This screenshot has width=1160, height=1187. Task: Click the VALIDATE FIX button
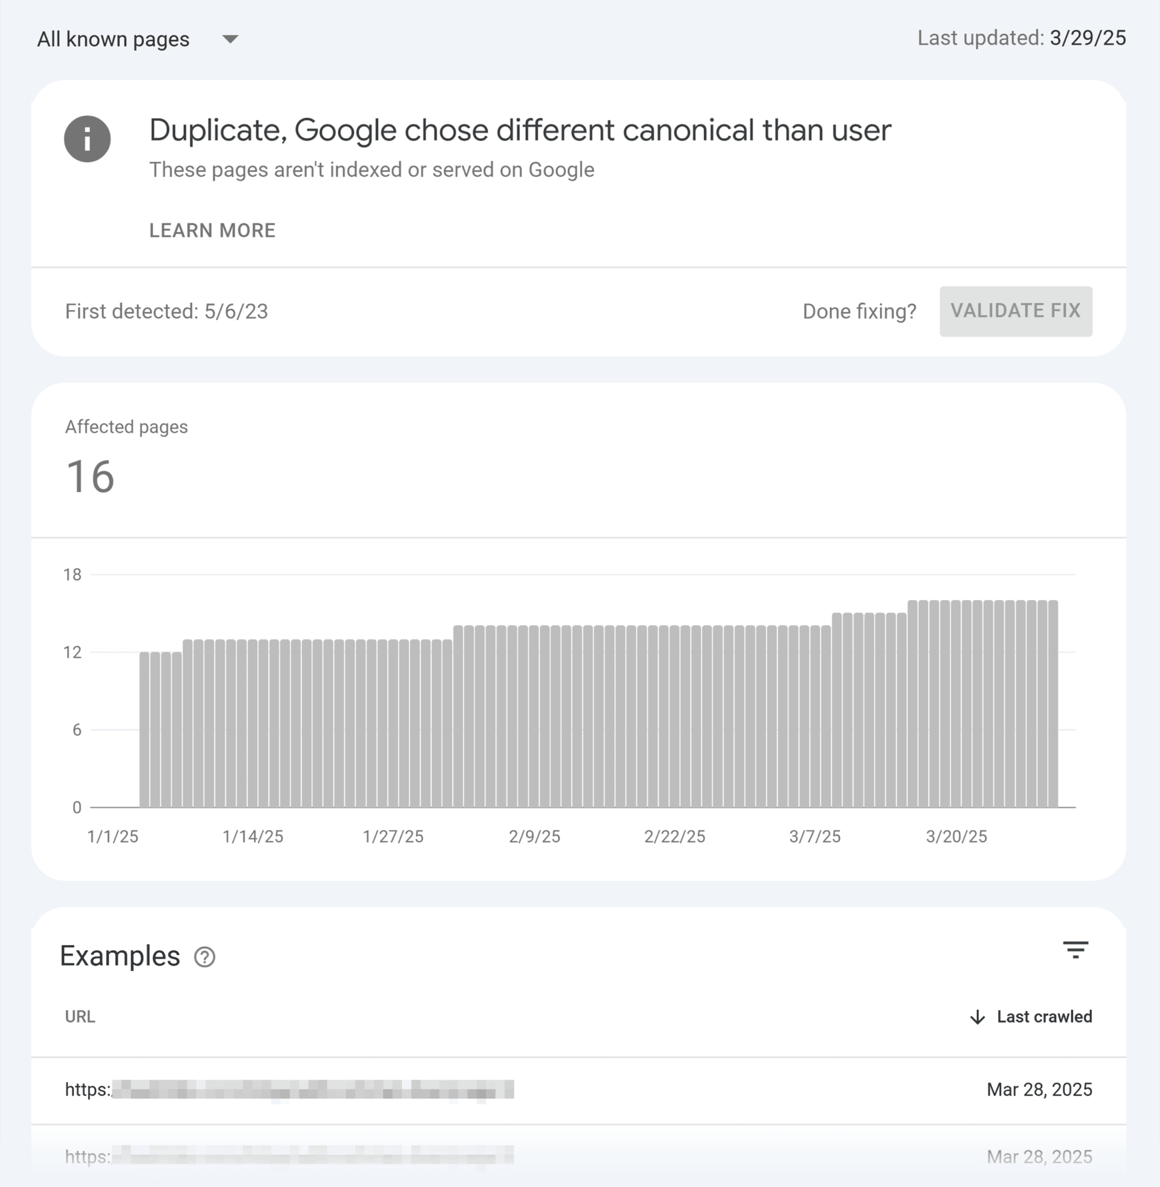coord(1015,311)
